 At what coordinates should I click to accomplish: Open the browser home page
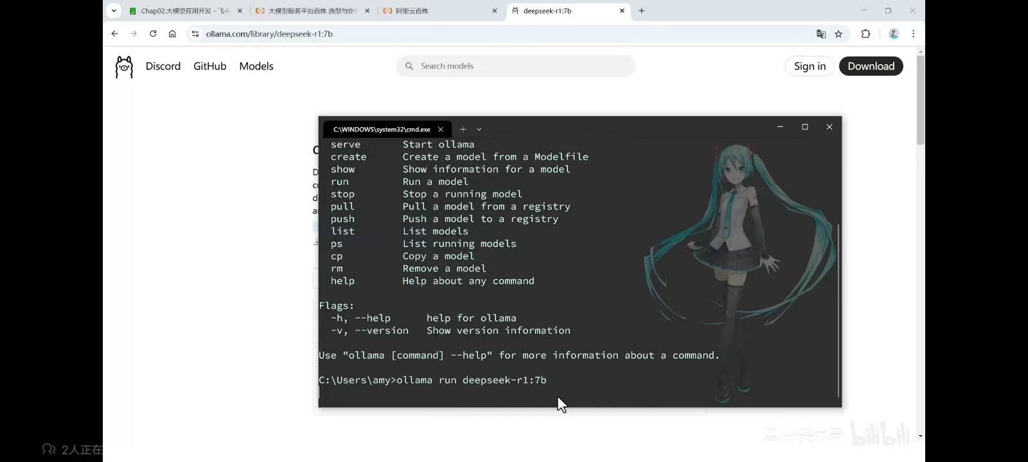click(172, 34)
